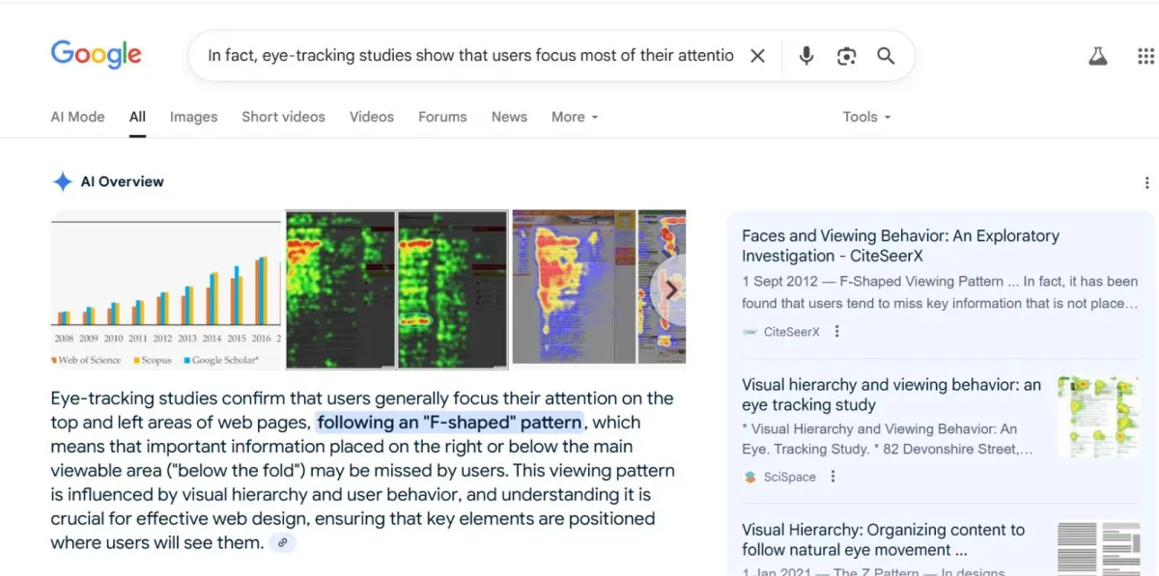The image size is (1159, 576).
Task: Click the link chain icon after summary
Action: pyautogui.click(x=283, y=543)
